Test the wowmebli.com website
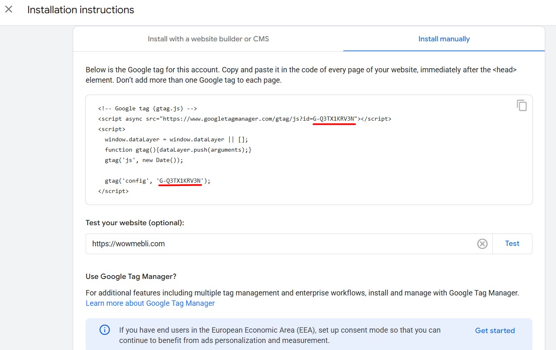The height and width of the screenshot is (350, 556). tap(512, 243)
